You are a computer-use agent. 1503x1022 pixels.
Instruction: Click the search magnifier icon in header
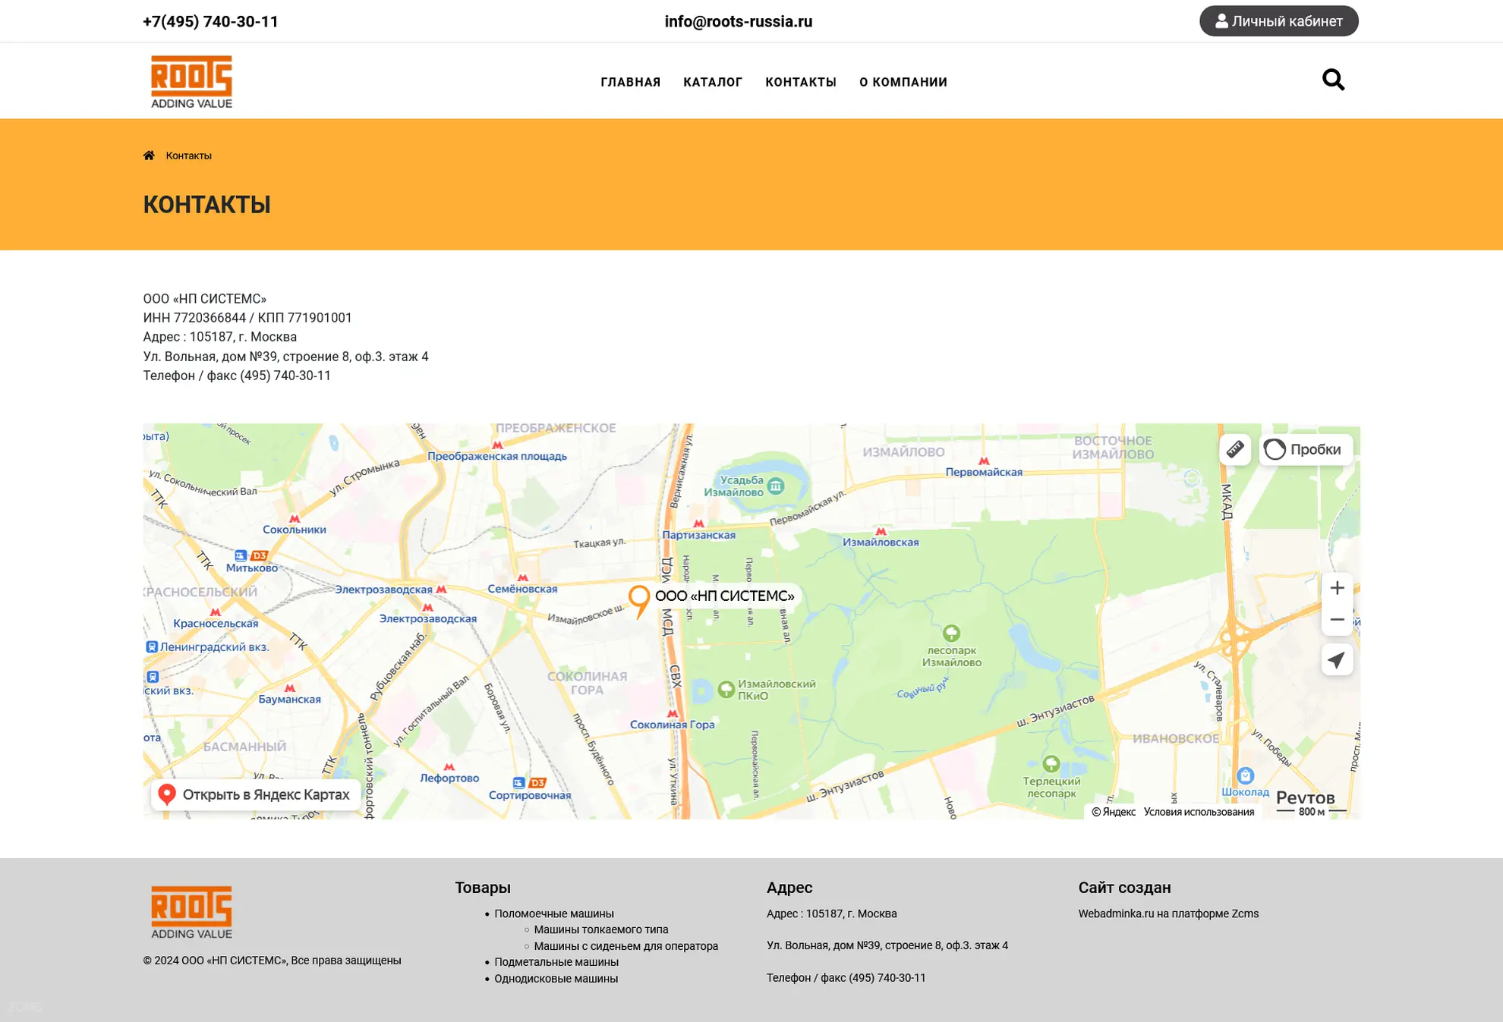[1332, 80]
